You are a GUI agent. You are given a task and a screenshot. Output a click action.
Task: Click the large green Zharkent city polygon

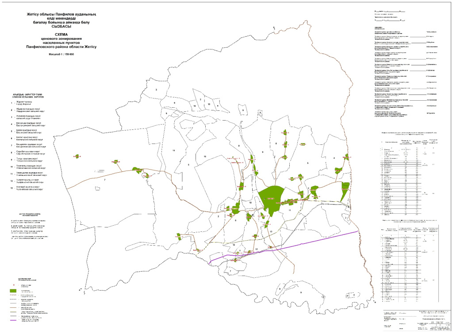coord(270,195)
